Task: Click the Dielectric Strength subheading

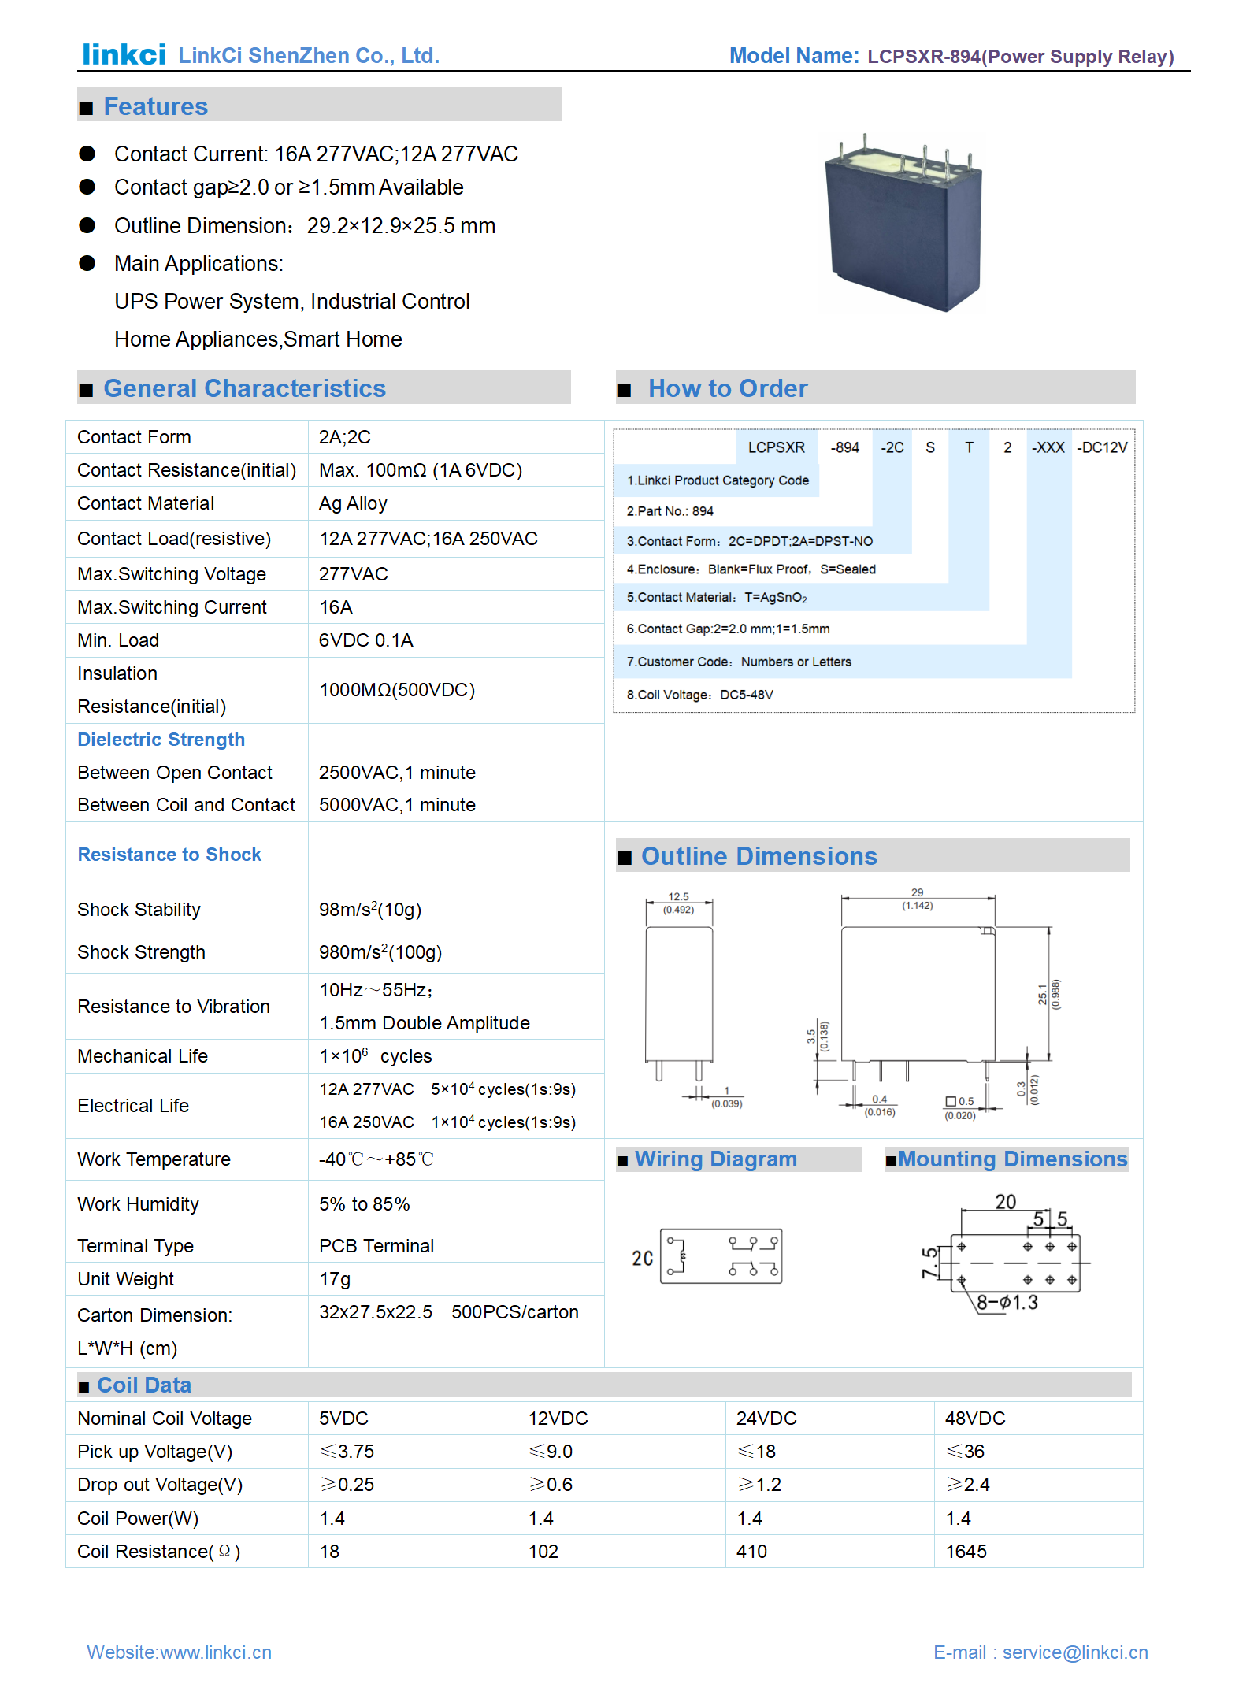Action: (x=161, y=740)
